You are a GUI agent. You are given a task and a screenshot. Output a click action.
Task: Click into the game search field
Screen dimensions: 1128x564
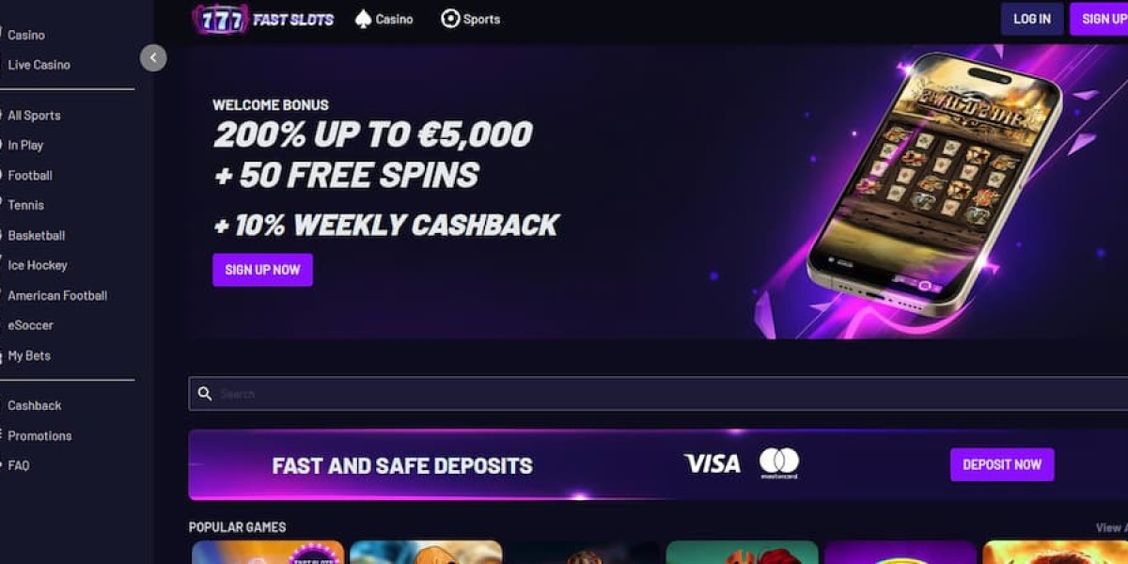(658, 394)
